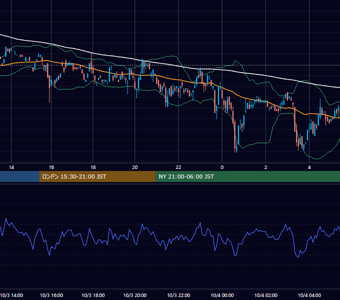Click the 4 hour label on price chart axis
The height and width of the screenshot is (300, 340).
[309, 167]
